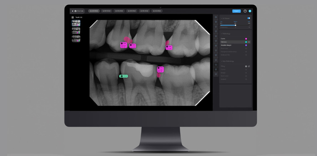
Task: Collapse the AI Viewer section chevron
Action: point(221,18)
